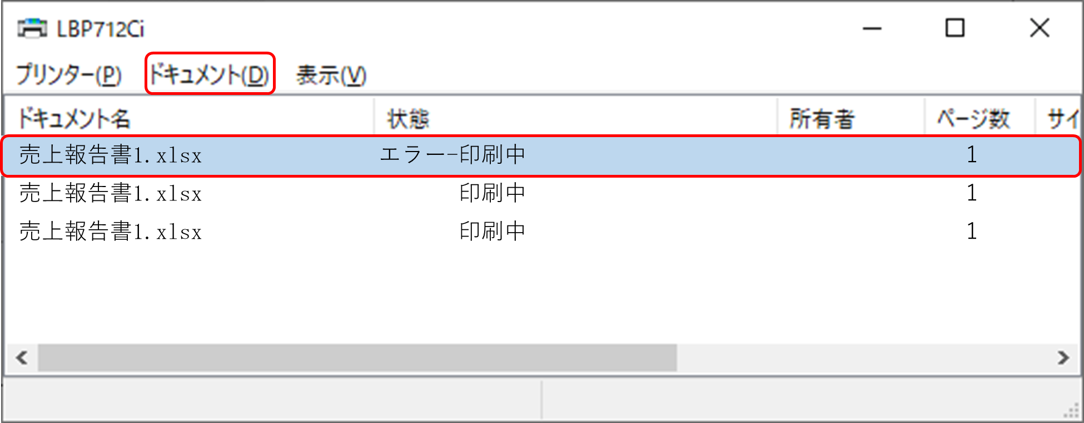This screenshot has width=1084, height=423.
Task: Open the プリンター(P) menu
Action: (69, 75)
